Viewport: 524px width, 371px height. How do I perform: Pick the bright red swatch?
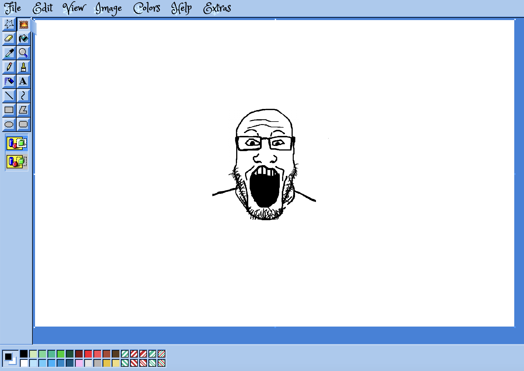pyautogui.click(x=88, y=354)
